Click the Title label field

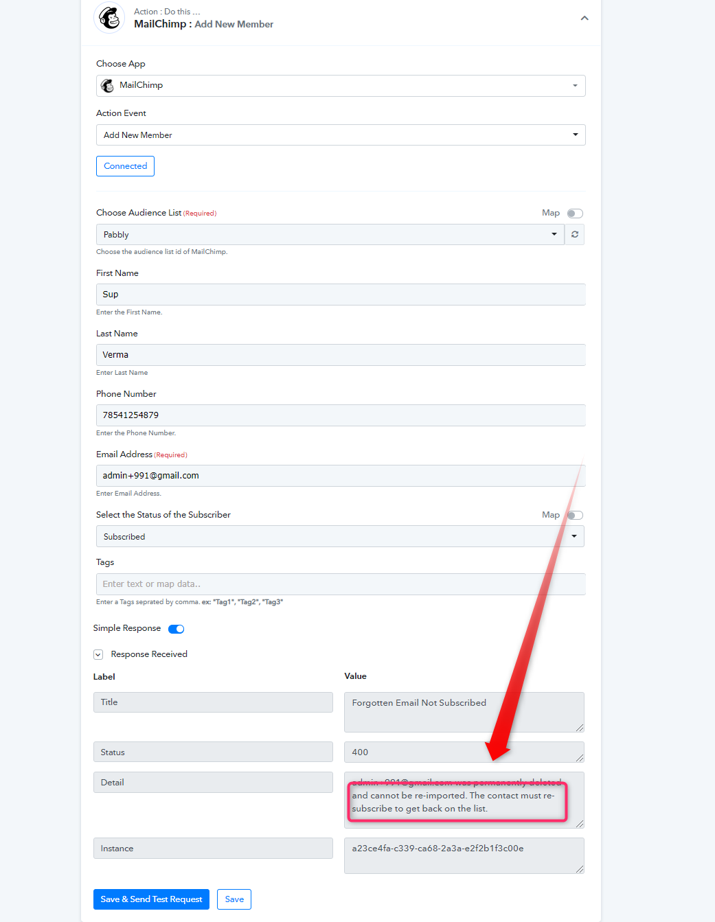[x=213, y=702]
